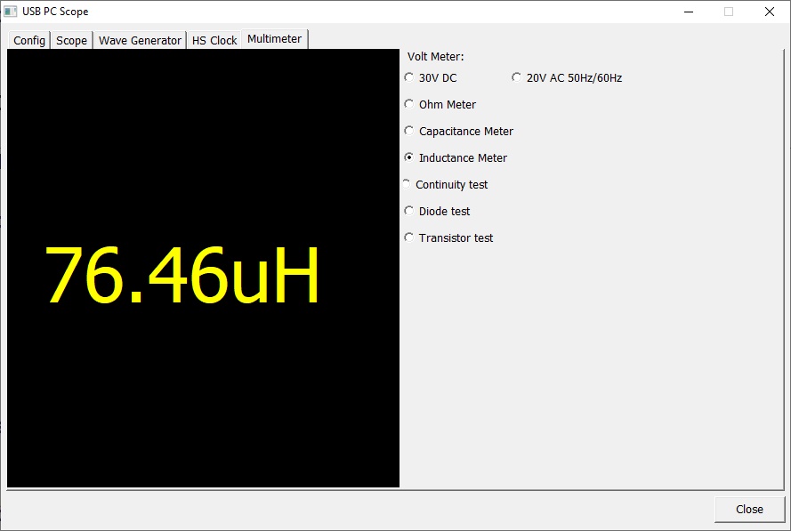Image resolution: width=791 pixels, height=531 pixels.
Task: Switch to the Config tab
Action: (x=28, y=40)
